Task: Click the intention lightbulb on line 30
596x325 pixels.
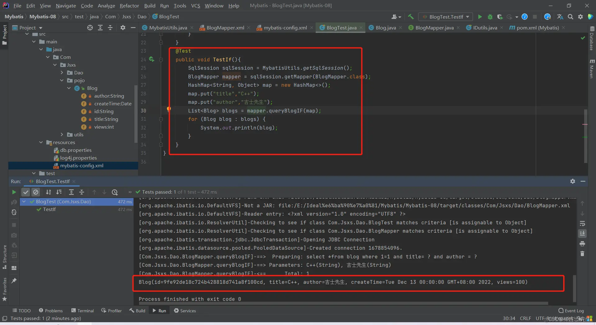Action: 169,109
